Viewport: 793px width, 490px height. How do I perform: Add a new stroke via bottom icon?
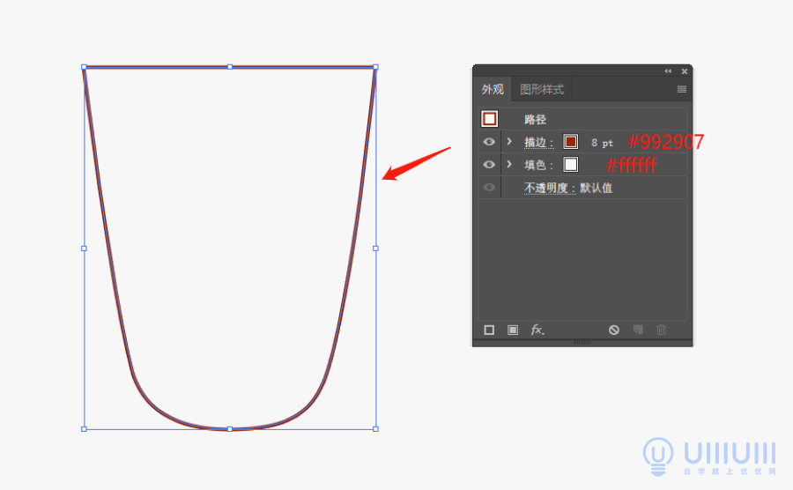489,330
